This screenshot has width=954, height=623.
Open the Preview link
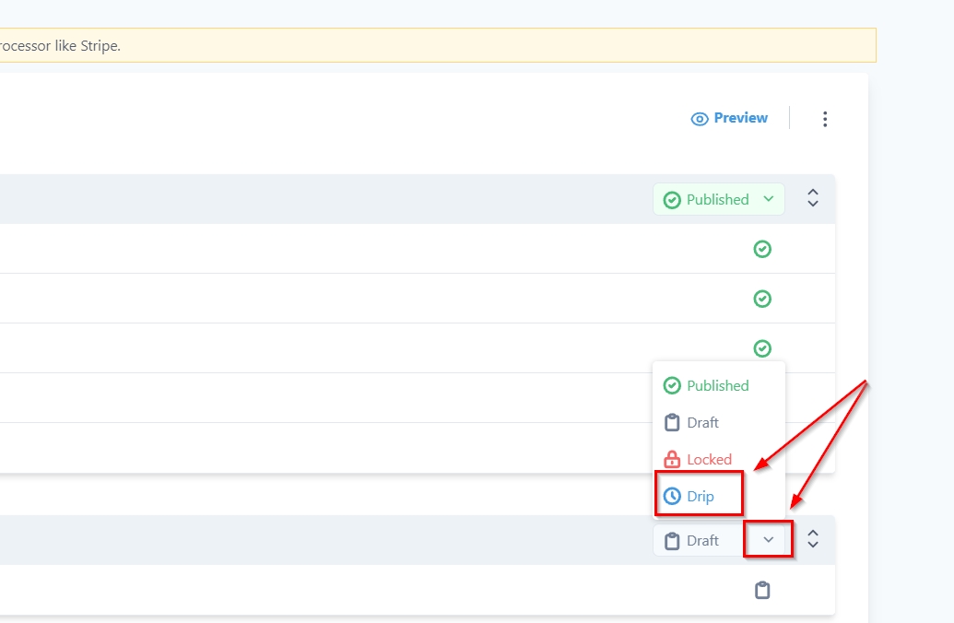point(729,118)
